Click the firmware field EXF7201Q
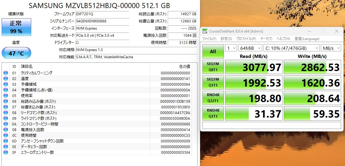The height and width of the screenshot is (166, 345). [102, 14]
